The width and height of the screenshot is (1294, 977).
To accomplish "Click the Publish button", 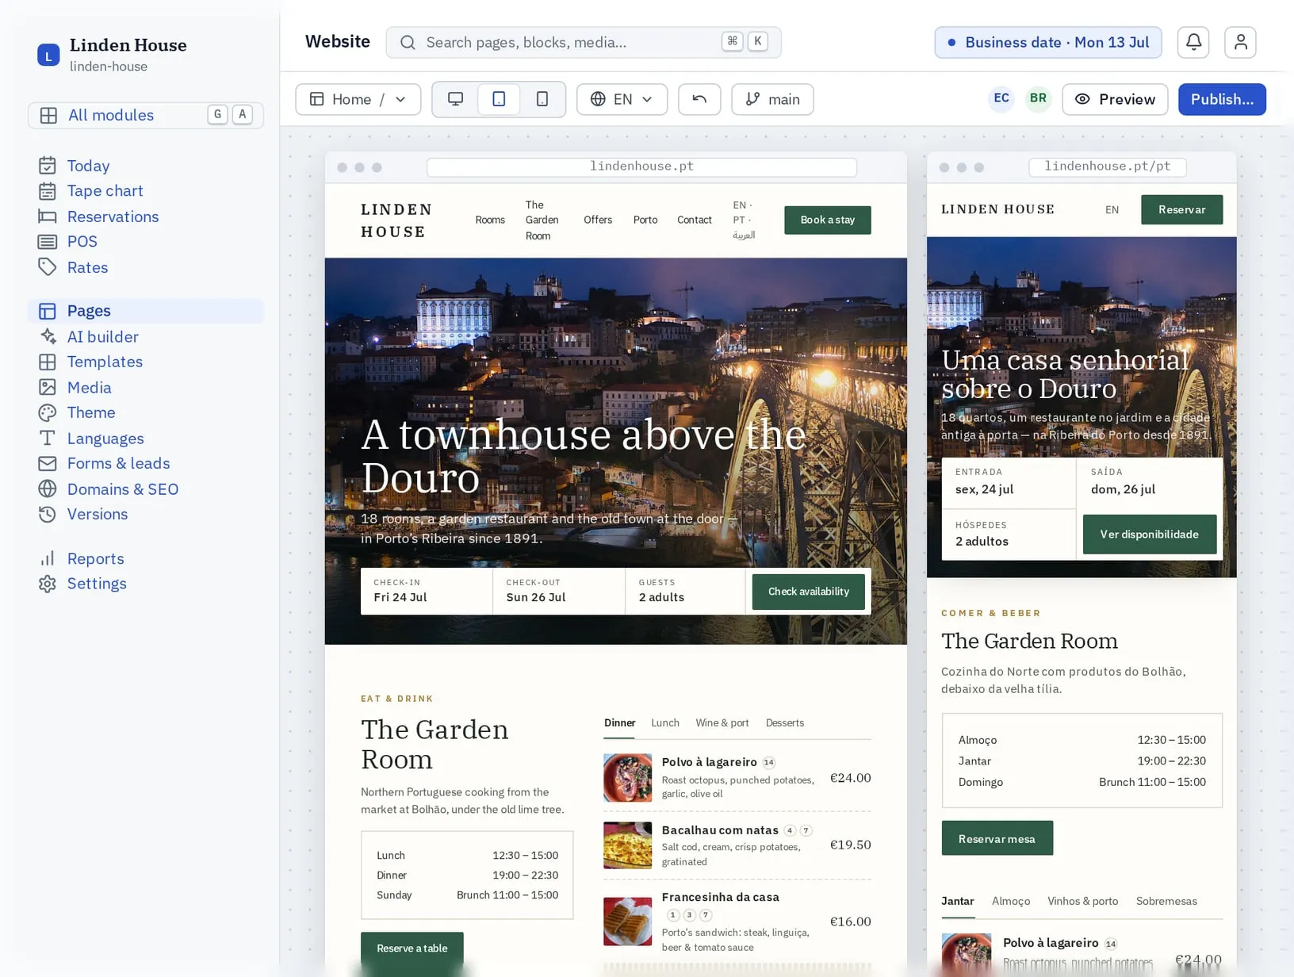I will pos(1222,99).
